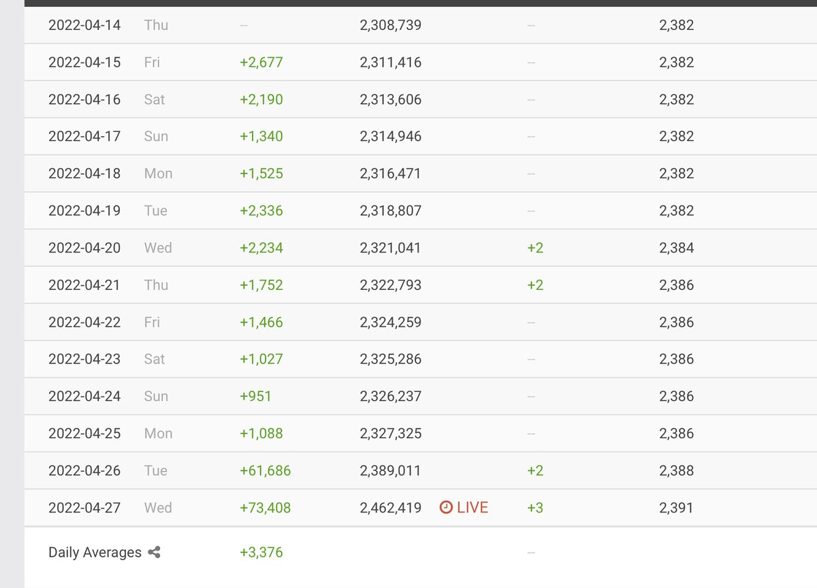Click Sun in the 2022-04-24 row

(x=156, y=396)
